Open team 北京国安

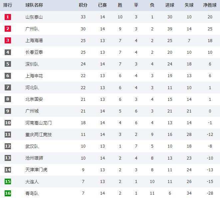click(x=34, y=100)
